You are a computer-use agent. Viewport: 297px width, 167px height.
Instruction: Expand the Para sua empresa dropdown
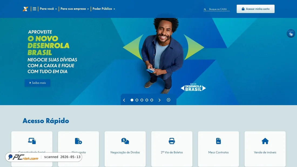pos(75,9)
